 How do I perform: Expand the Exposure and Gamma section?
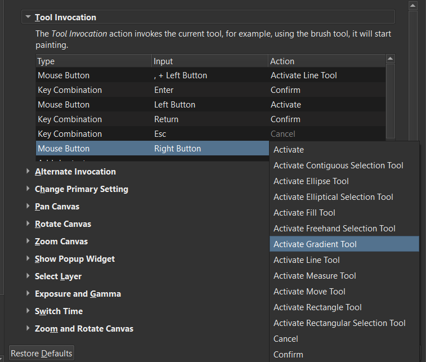coord(28,294)
